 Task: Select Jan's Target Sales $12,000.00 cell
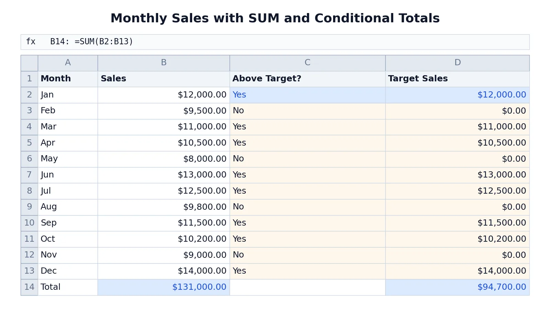point(457,95)
